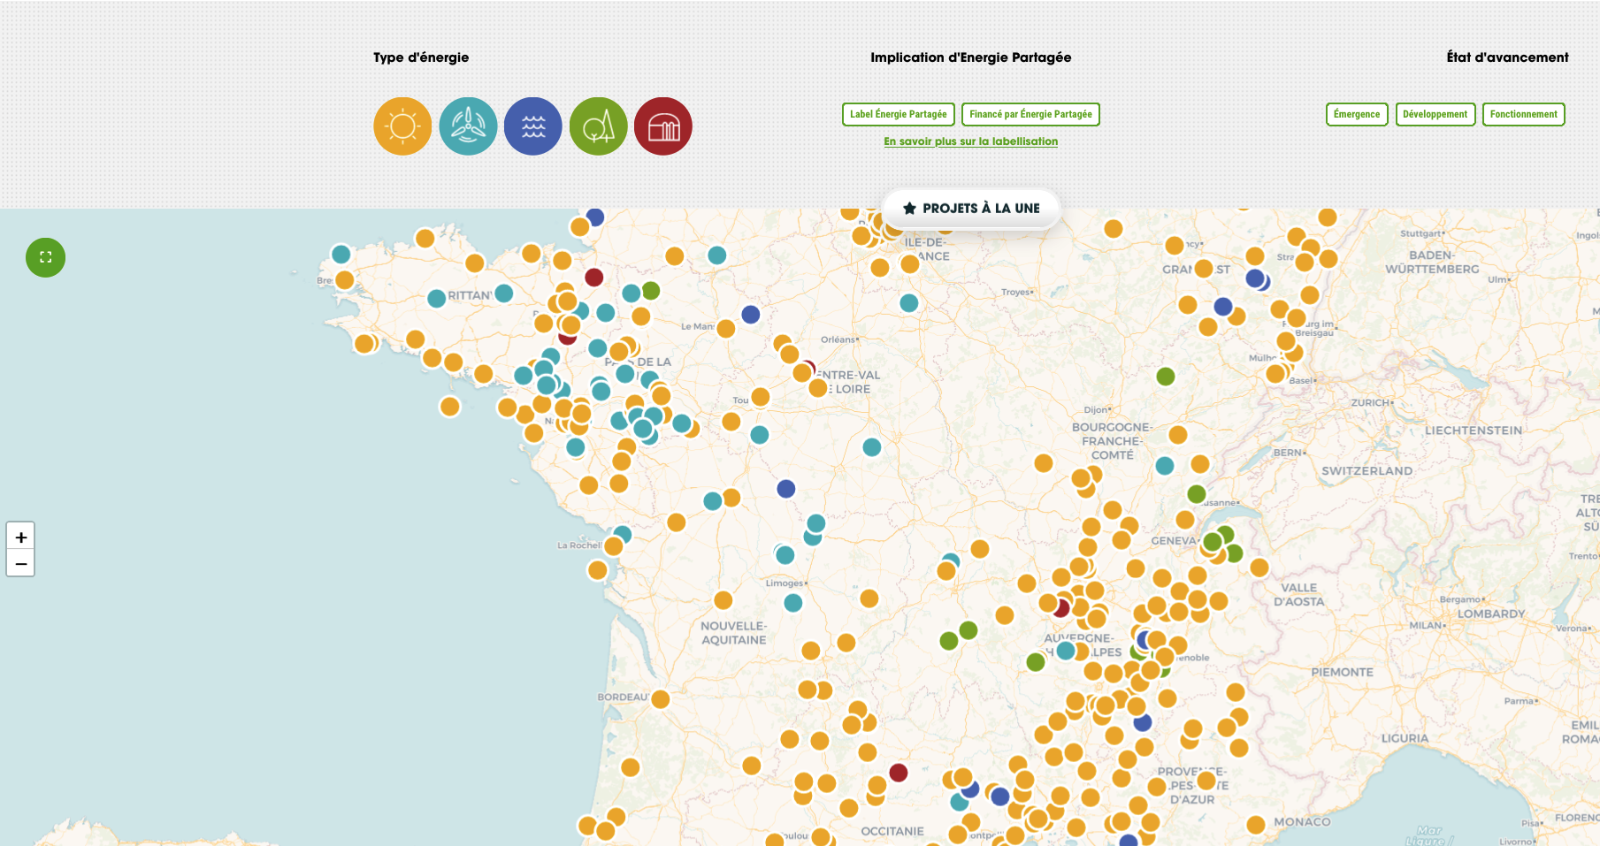Zoom in on the map

21,537
